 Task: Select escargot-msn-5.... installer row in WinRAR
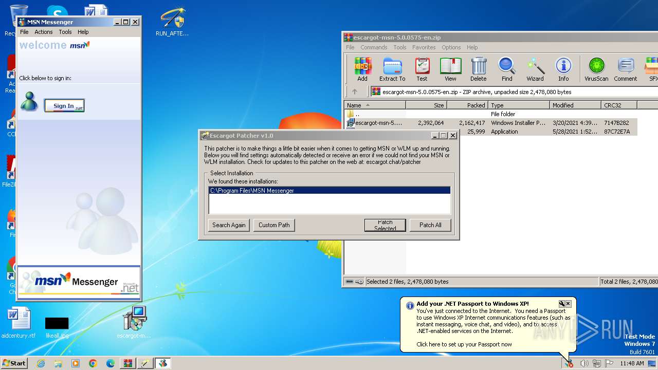click(491, 123)
